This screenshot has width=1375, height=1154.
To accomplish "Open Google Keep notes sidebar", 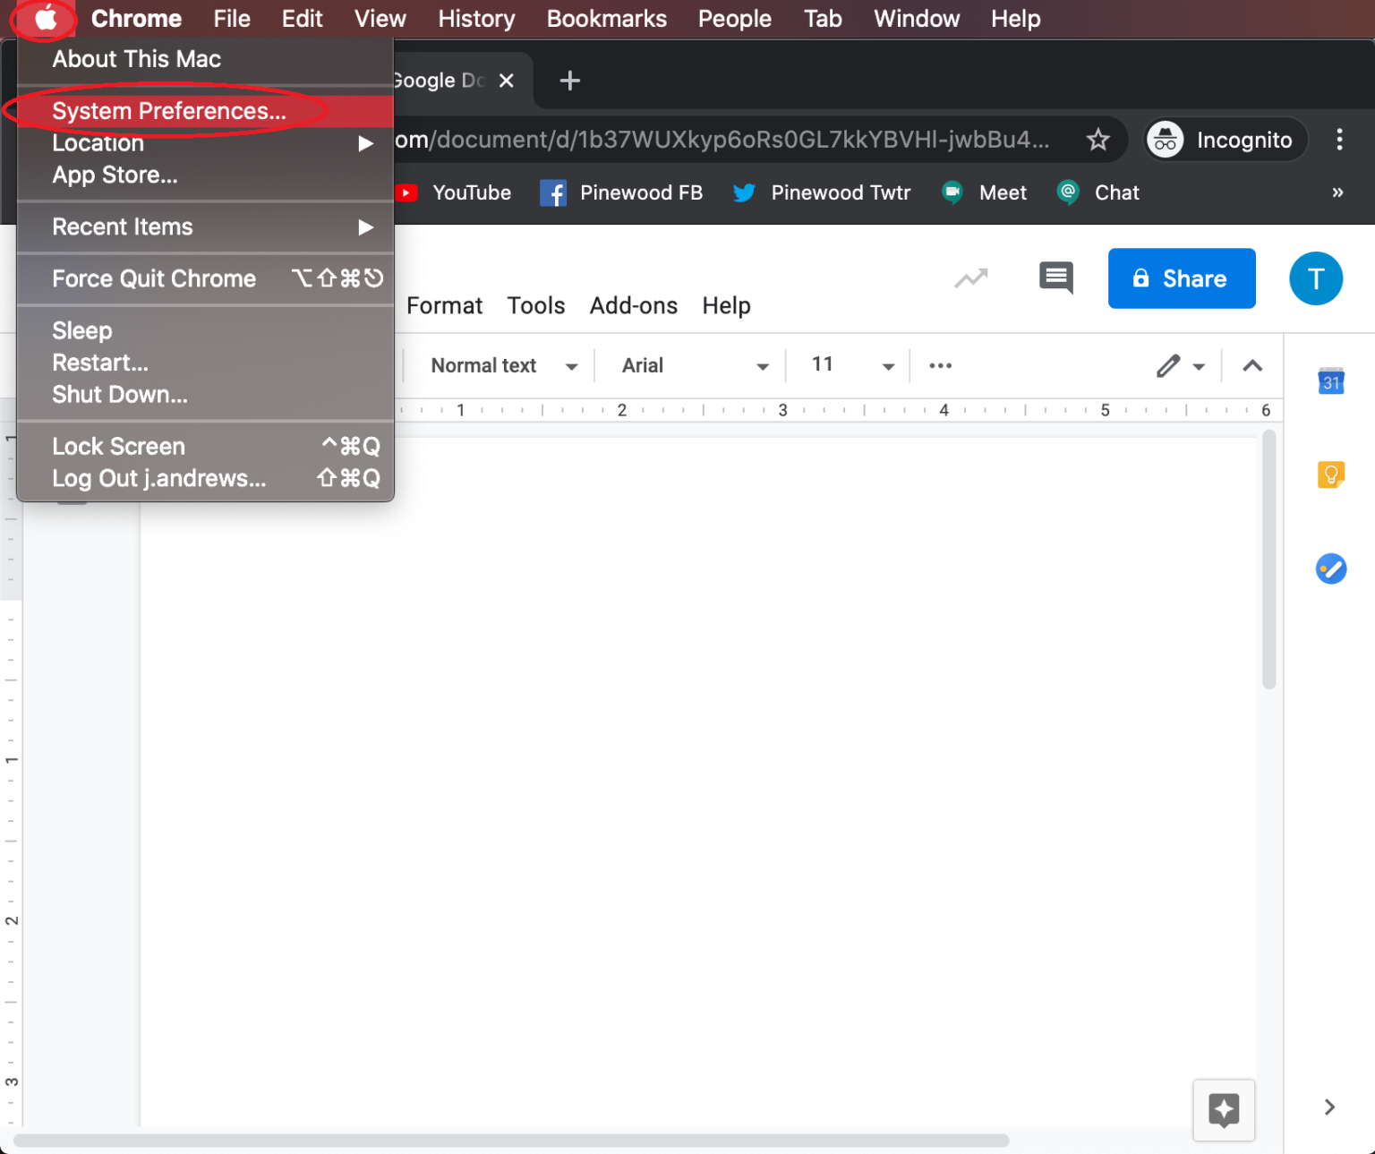I will click(x=1331, y=474).
